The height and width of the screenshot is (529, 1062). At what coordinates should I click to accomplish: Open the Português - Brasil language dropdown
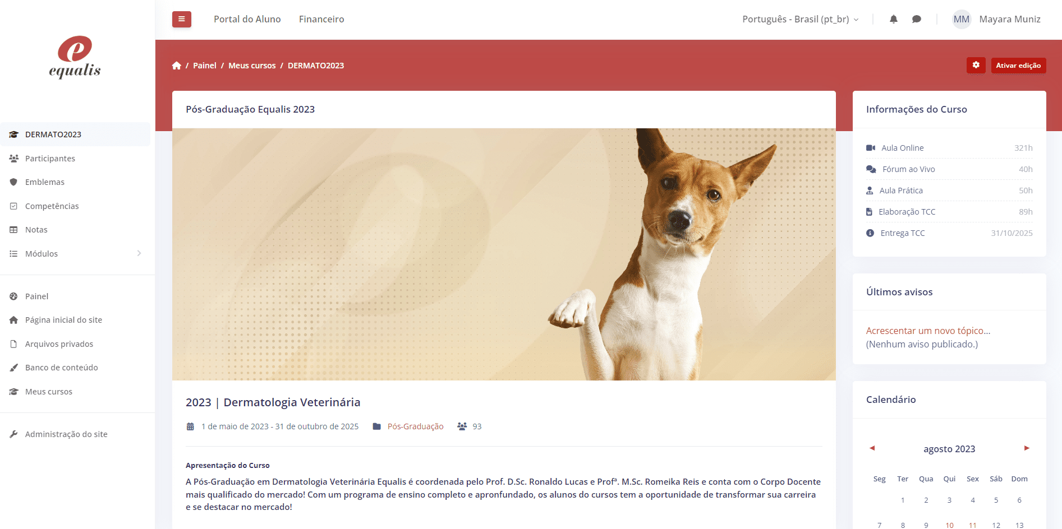800,19
